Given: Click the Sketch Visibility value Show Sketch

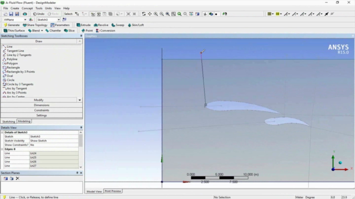Looking at the screenshot, I should [x=54, y=141].
